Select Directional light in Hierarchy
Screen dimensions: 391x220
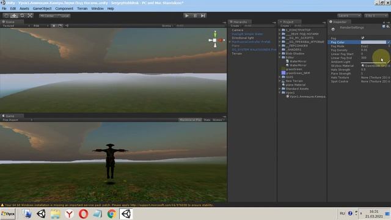243,38
